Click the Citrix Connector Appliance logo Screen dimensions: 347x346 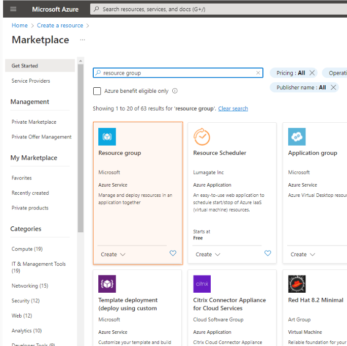coord(202,284)
